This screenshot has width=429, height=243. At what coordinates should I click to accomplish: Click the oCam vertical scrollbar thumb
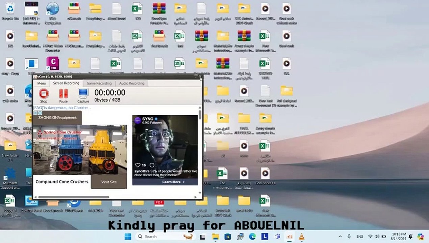coord(200,115)
